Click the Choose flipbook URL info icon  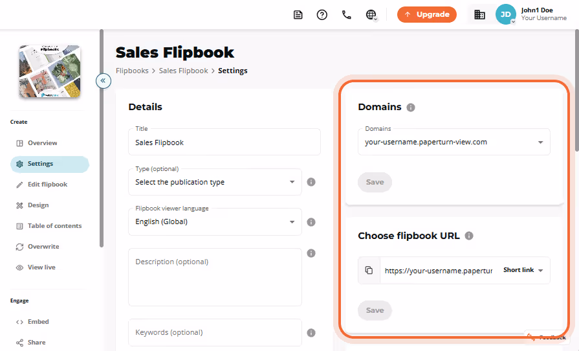[469, 236]
